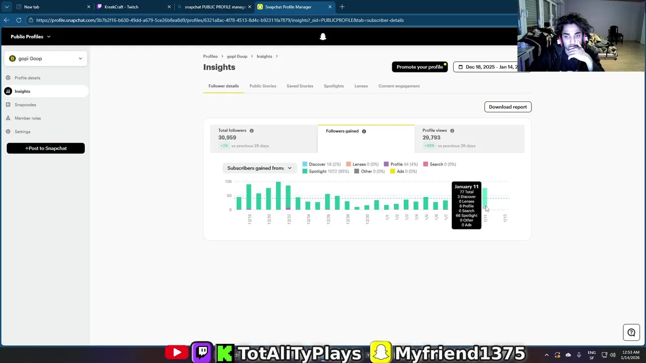Open Snapcodes in the sidebar

45,105
